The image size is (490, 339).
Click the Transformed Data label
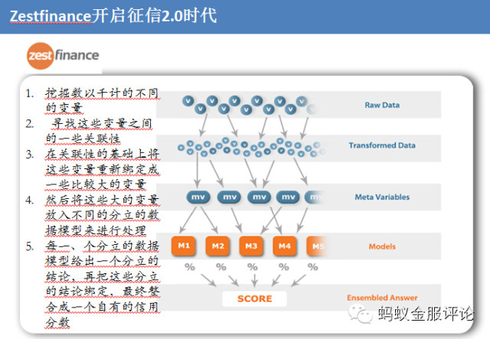pos(382,145)
